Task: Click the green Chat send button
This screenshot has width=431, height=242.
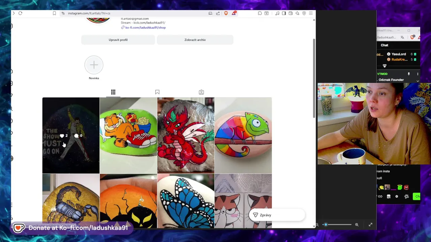Action: (417, 197)
